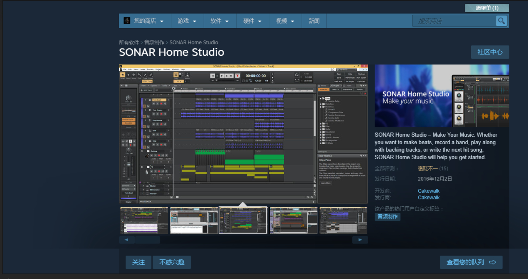Screen dimensions: 528x279
Task: Click the 关注 follow button
Action: click(138, 262)
